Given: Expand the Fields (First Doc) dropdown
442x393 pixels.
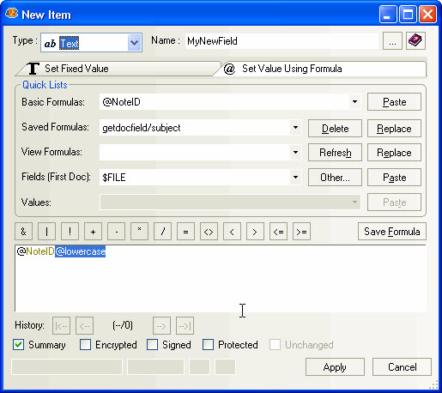Looking at the screenshot, I should (x=296, y=177).
